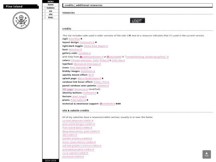Open smallweb technical & emotional support link
The image size is (216, 162).
point(108,104)
